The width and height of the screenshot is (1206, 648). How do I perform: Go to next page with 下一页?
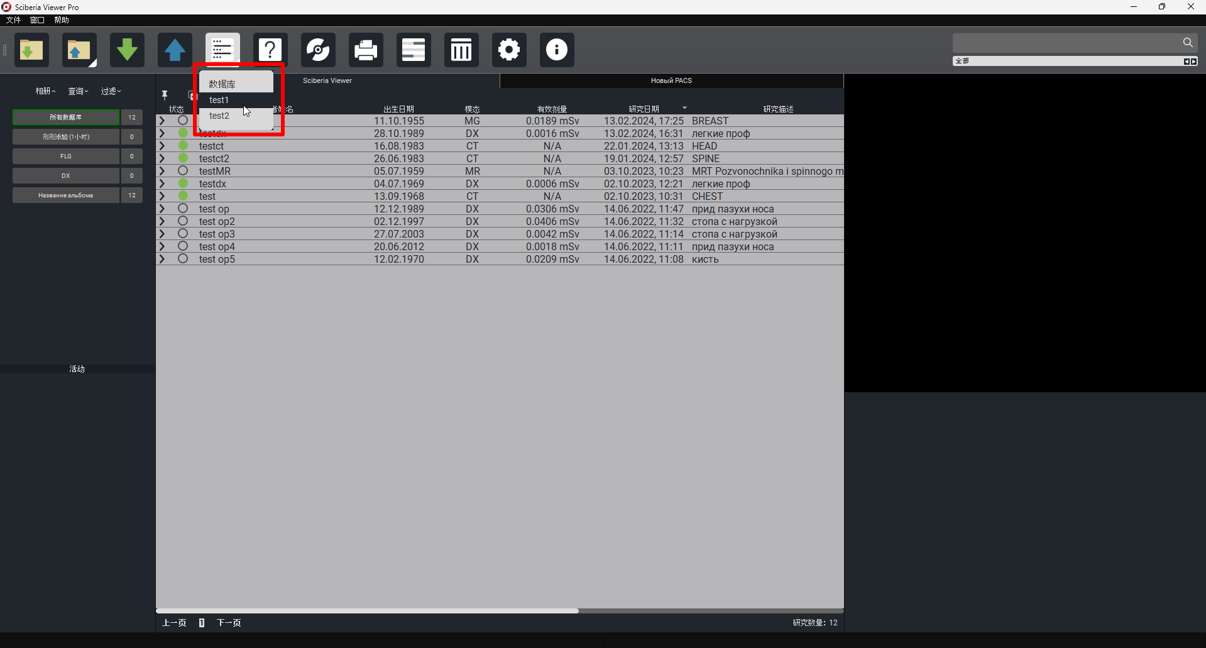[x=229, y=623]
